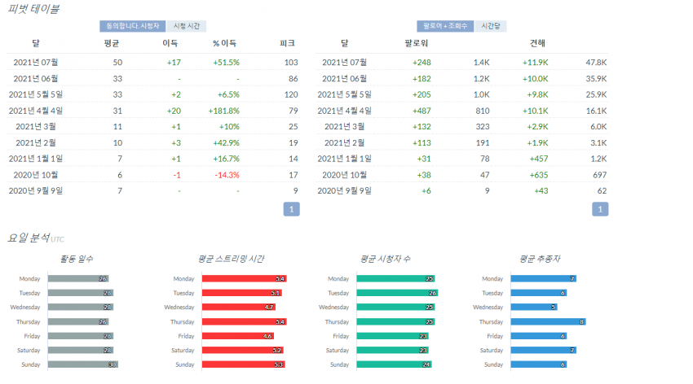
Task: Click Friday bar in 평균 스트리밍 시간 chart
Action: tap(238, 336)
